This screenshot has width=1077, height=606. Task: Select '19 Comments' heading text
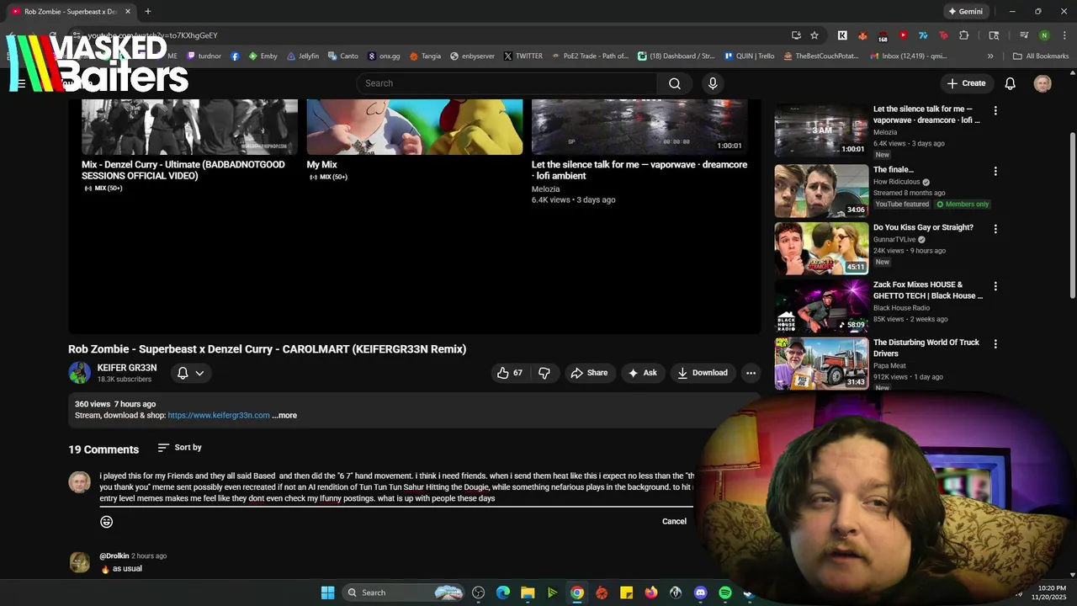point(103,449)
